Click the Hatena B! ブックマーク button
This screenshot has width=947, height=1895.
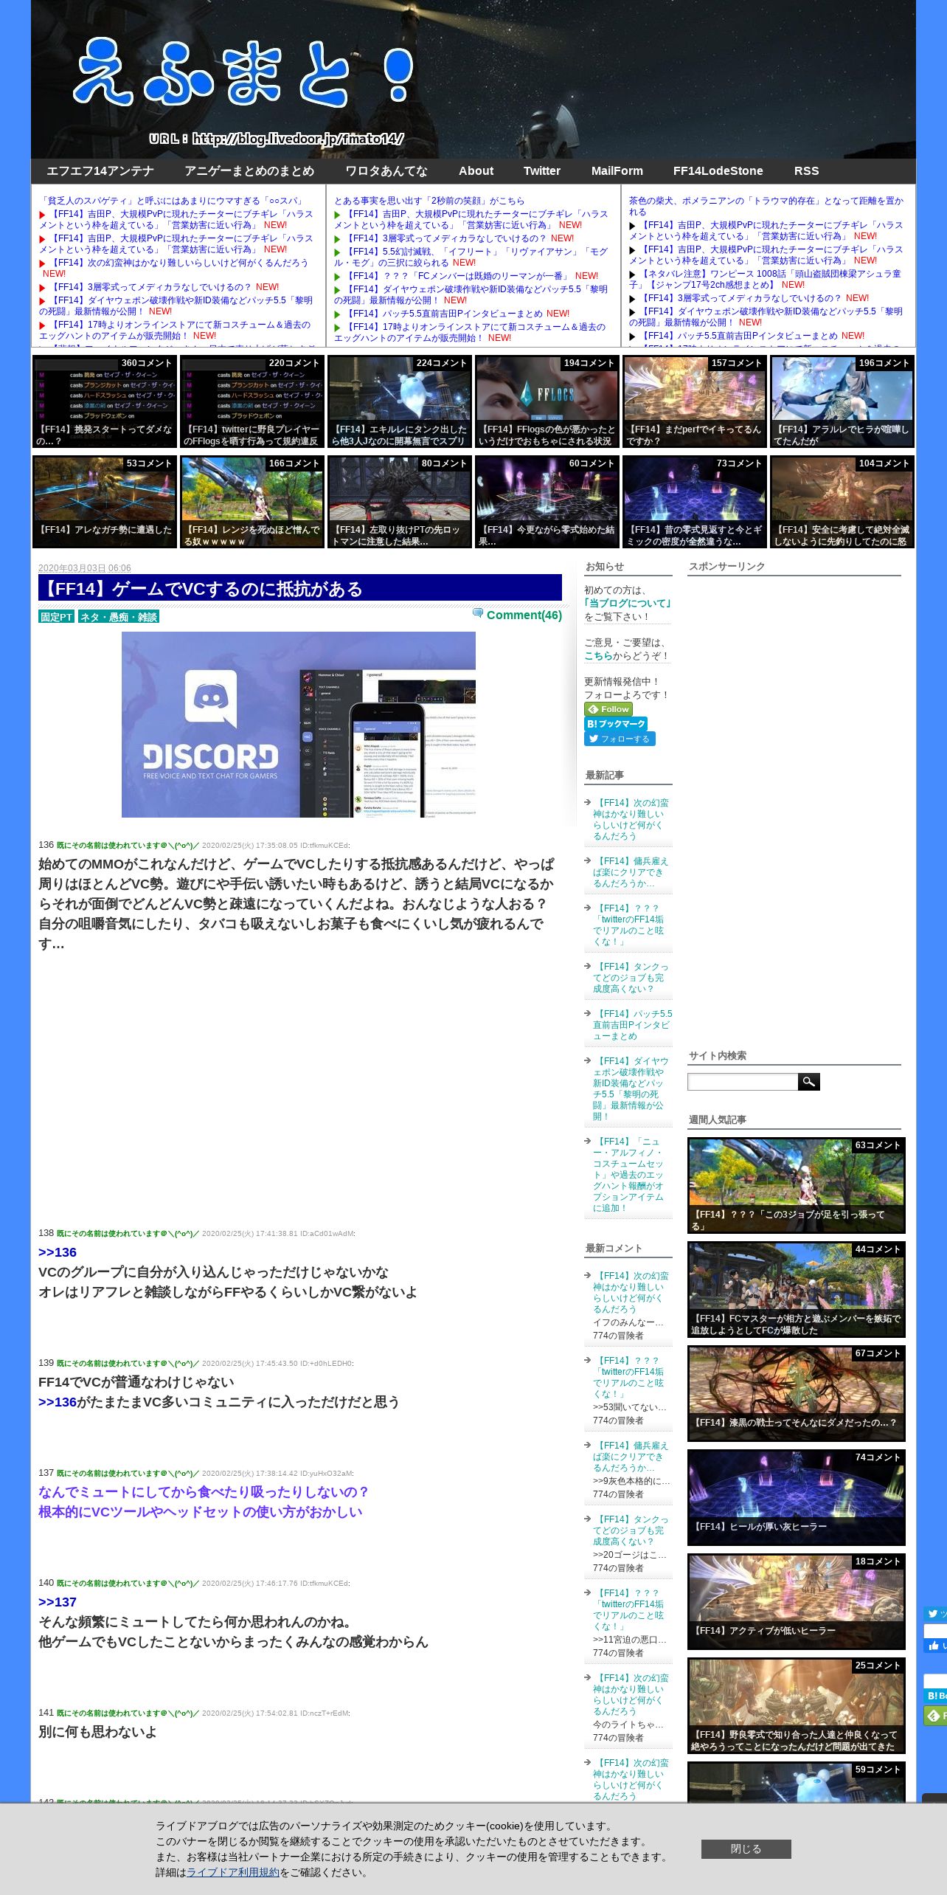tap(616, 724)
